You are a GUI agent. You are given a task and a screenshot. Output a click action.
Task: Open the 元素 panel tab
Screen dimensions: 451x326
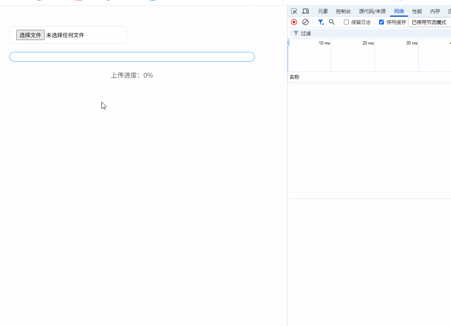pos(323,11)
